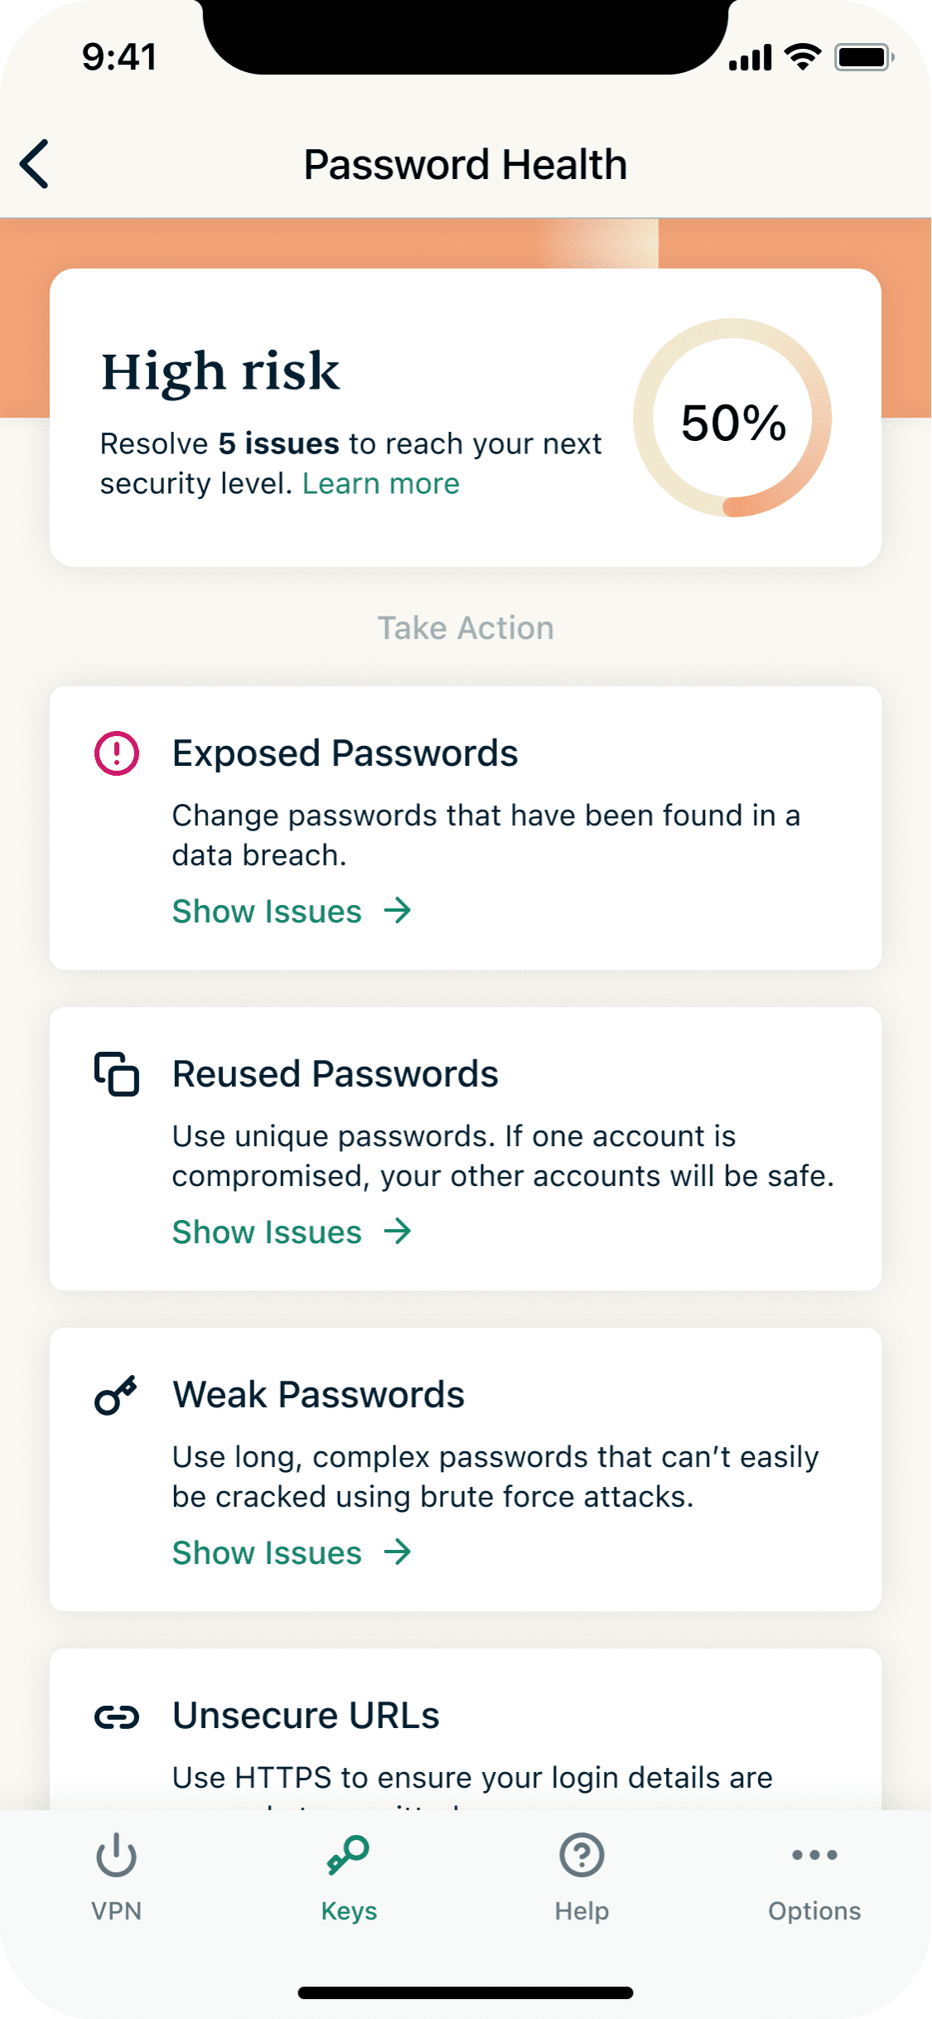Click the Options ellipsis icon
The image size is (932, 2019).
(x=814, y=1855)
